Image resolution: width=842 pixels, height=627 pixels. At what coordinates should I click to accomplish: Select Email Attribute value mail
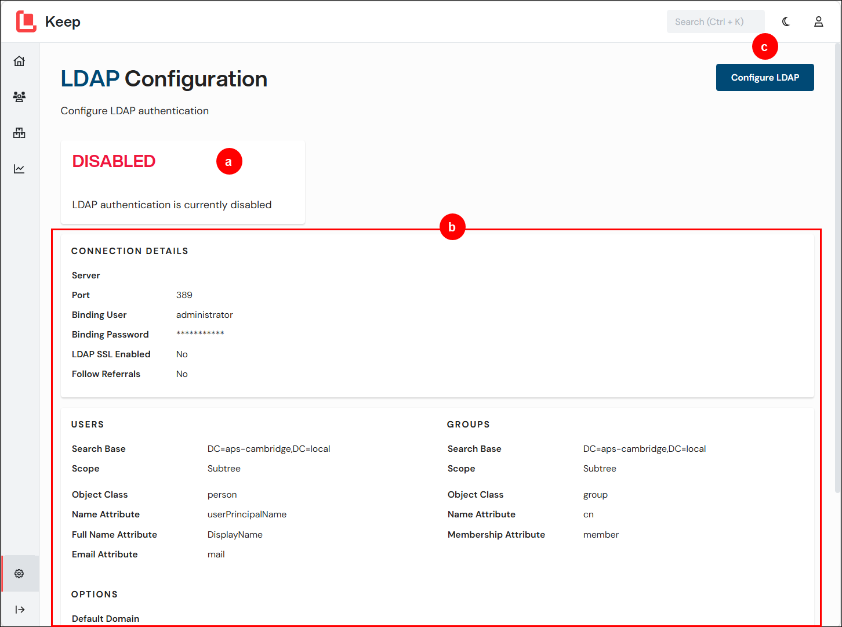[x=216, y=554]
